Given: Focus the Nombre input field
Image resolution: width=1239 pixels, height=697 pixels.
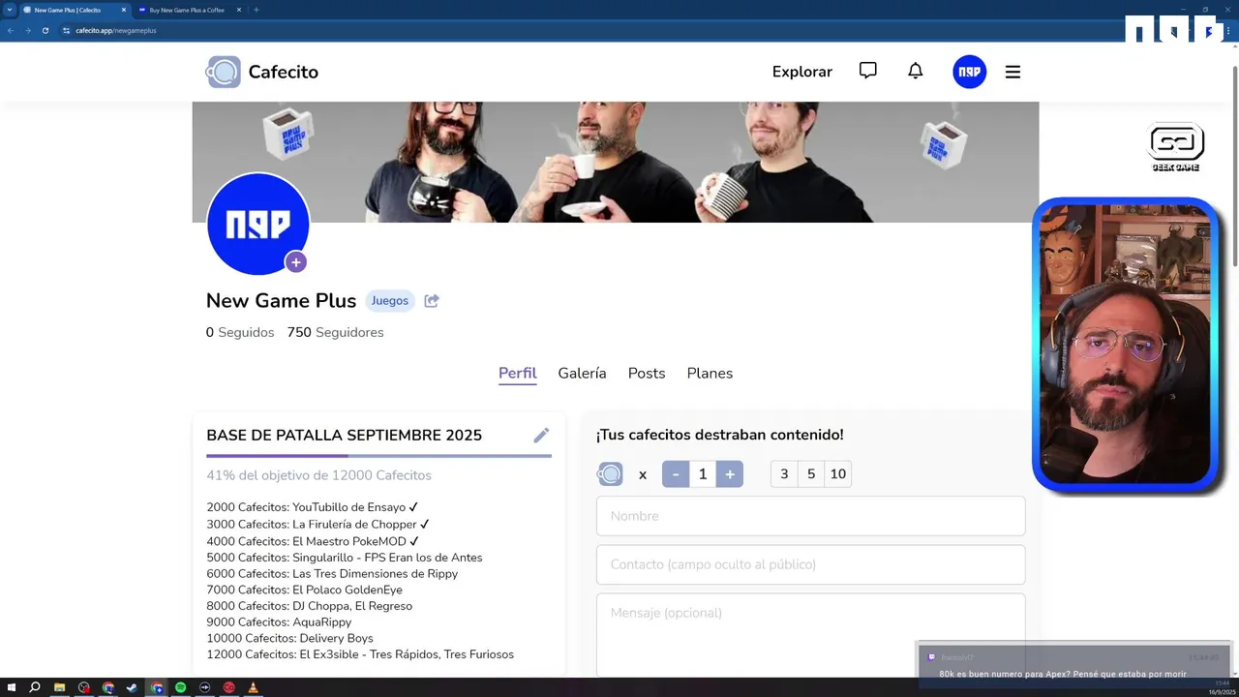Looking at the screenshot, I should [810, 516].
